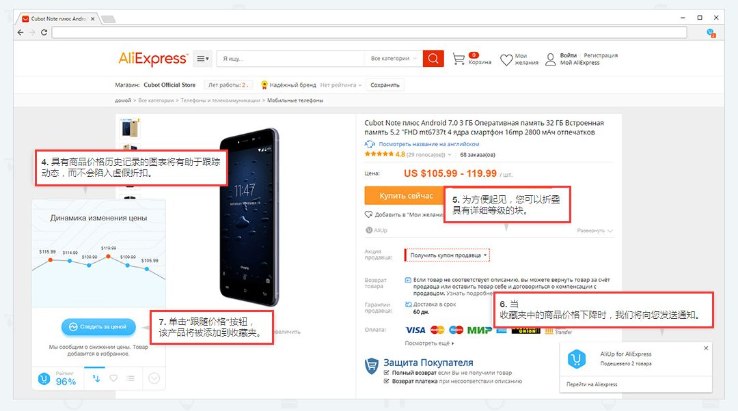
Task: Click the price sort arrows icon in AliUp panel
Action: click(96, 378)
